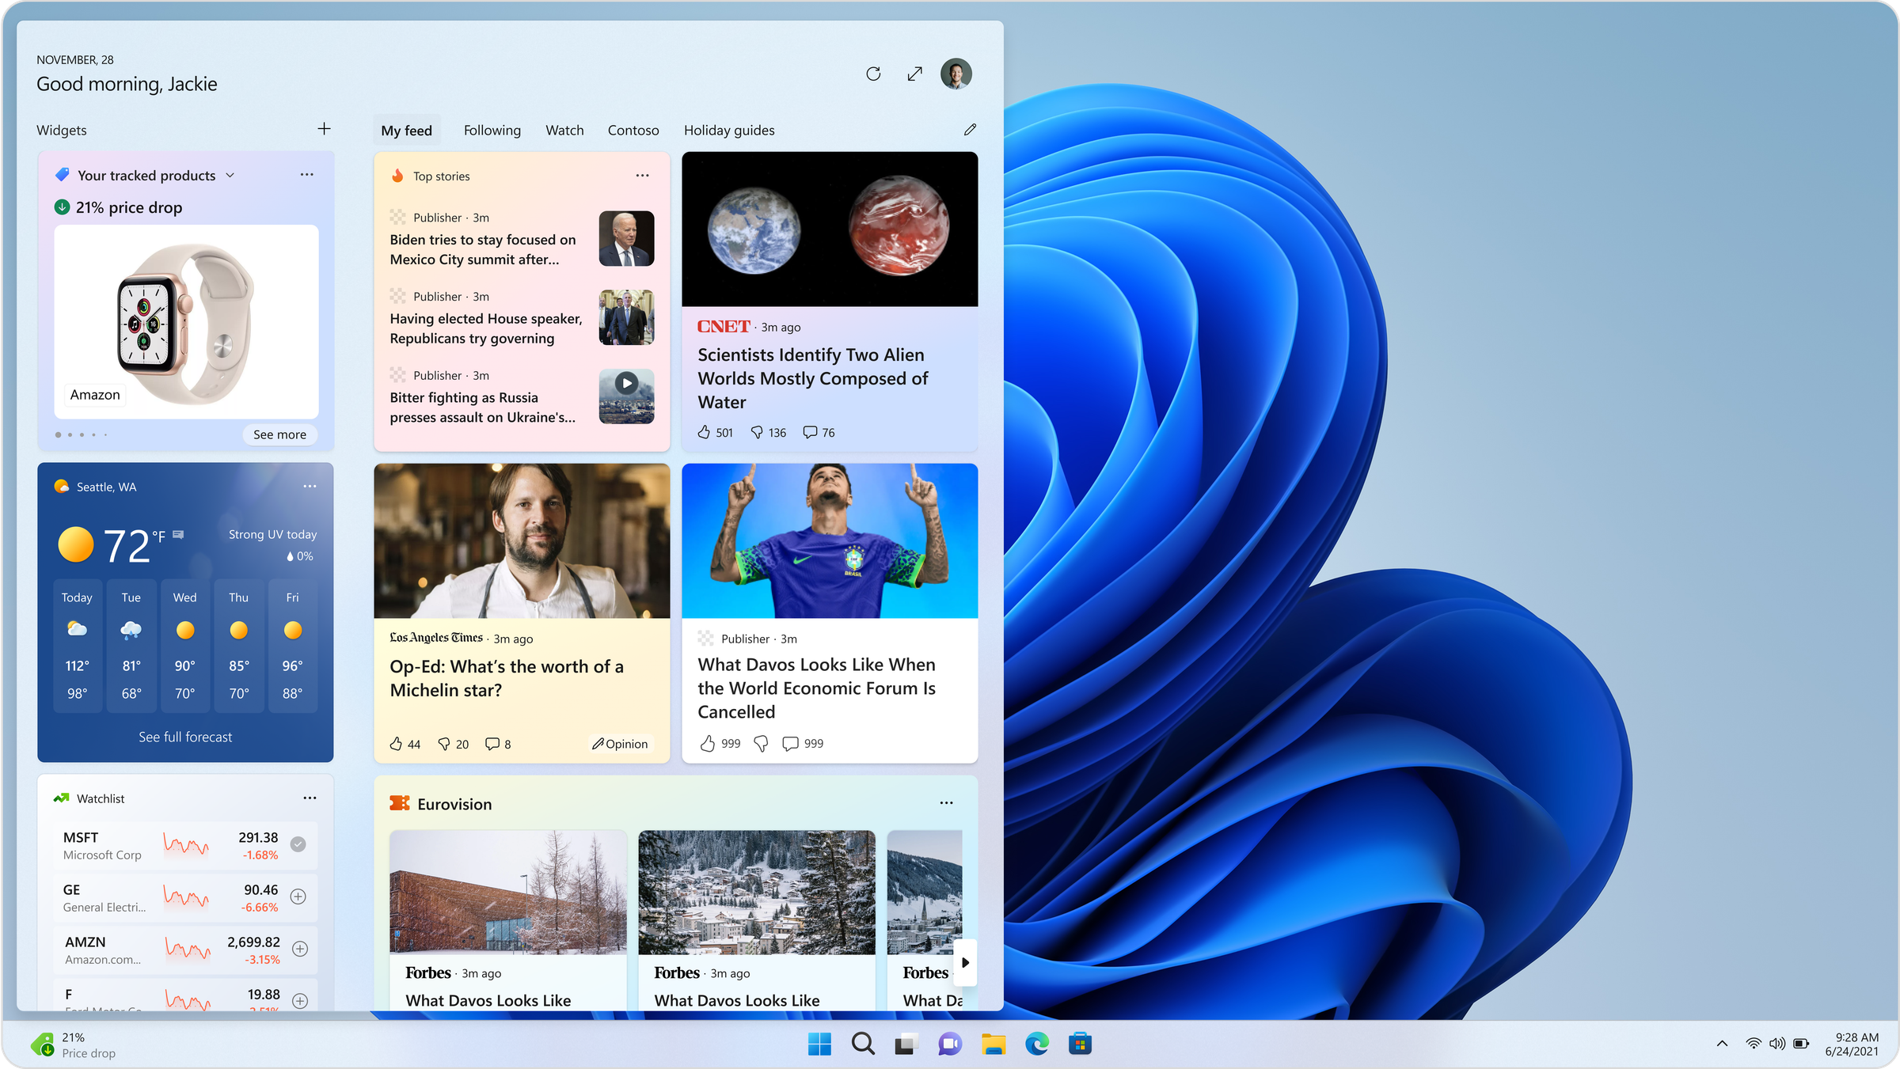This screenshot has width=1900, height=1069.
Task: Open comments on Michelin star Op-Ed
Action: point(492,744)
